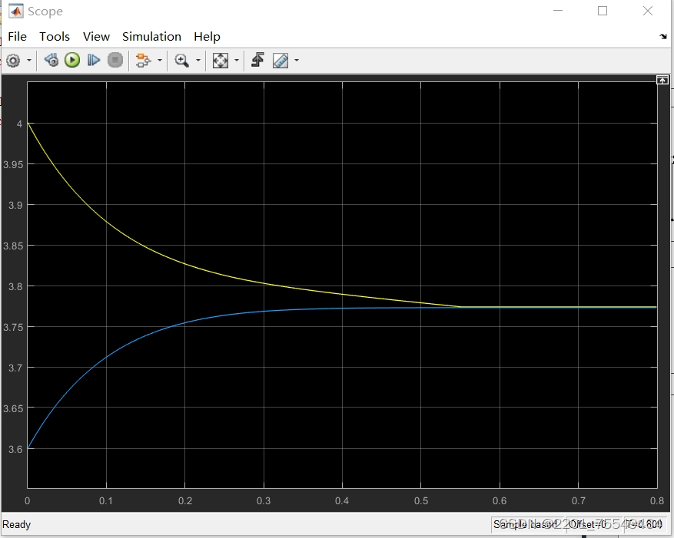Click the MATLAB logo in the title bar
The height and width of the screenshot is (538, 674).
[16, 12]
